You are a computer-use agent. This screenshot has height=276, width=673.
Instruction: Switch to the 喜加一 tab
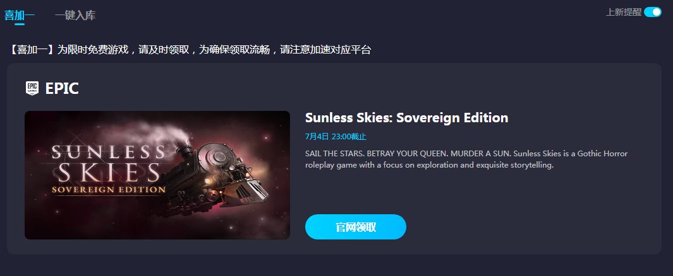point(20,15)
